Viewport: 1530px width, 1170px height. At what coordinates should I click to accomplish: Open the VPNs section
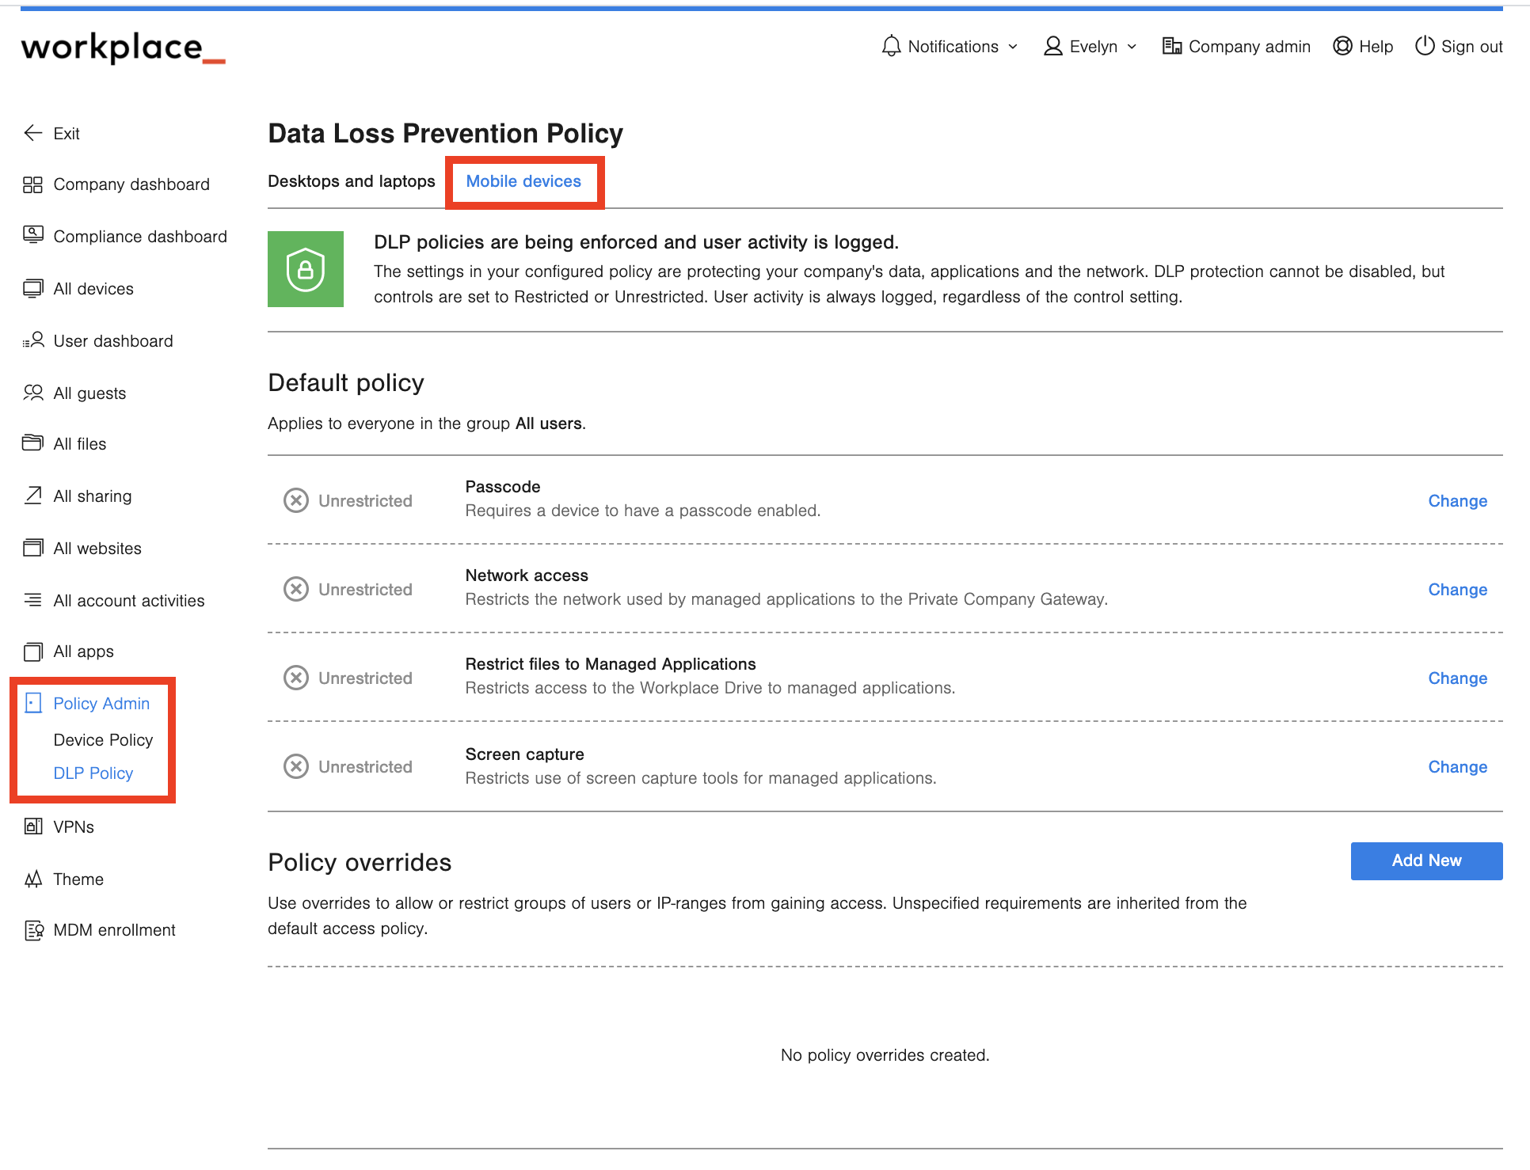(75, 826)
